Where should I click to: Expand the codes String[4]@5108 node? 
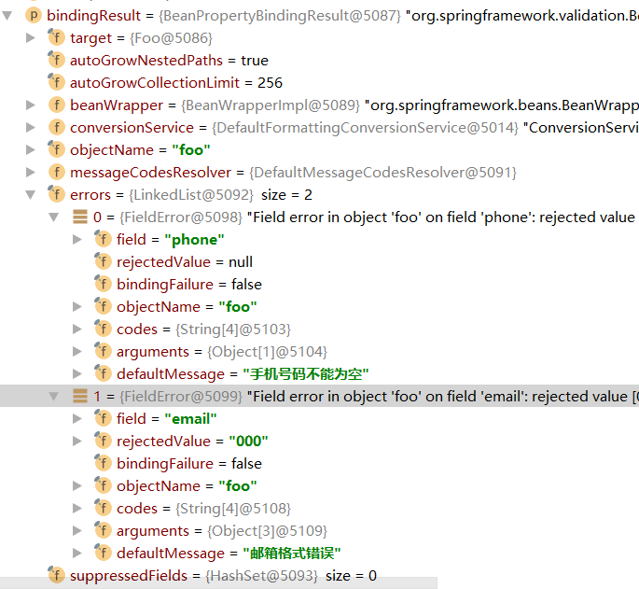pos(77,508)
